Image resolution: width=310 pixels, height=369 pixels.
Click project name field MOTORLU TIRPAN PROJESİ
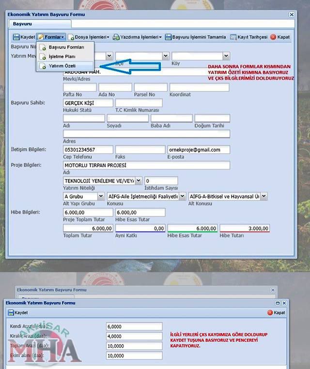pos(147,165)
